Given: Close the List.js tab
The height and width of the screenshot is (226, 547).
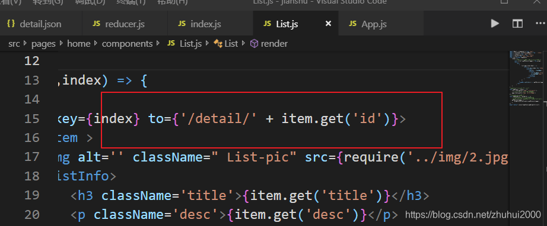Looking at the screenshot, I should pos(328,24).
